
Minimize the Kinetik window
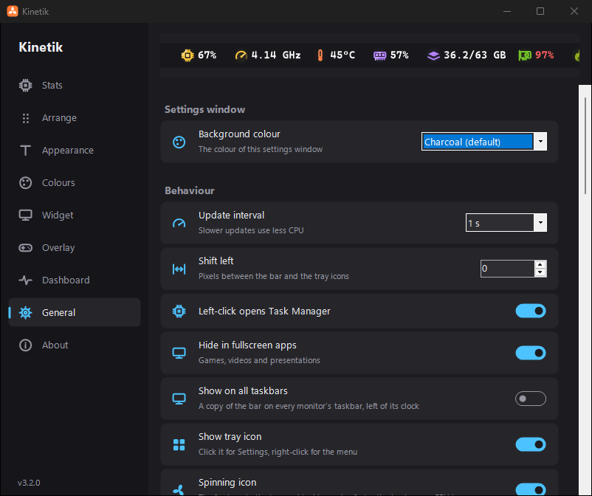pos(507,11)
